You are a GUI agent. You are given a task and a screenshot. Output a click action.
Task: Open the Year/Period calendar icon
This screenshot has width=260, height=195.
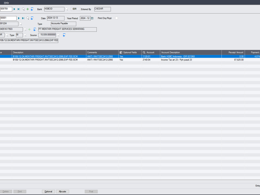[92, 18]
